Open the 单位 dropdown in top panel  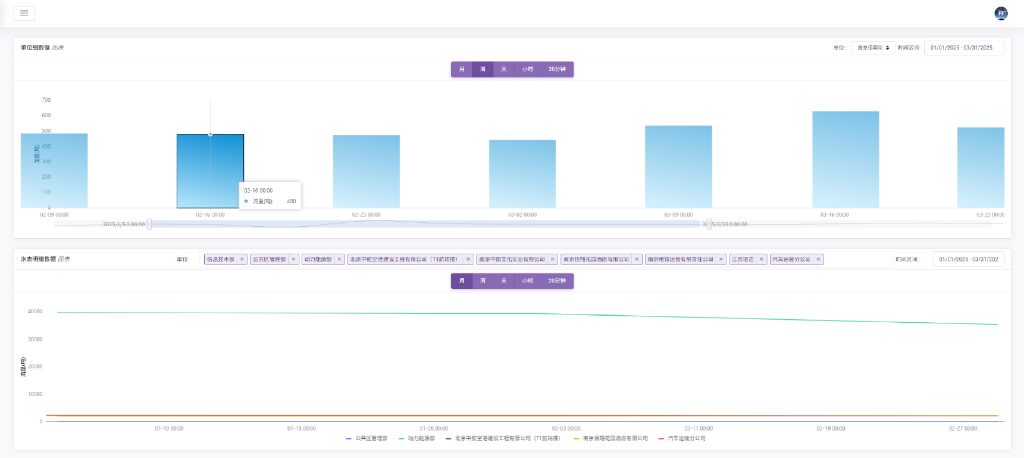tap(873, 48)
